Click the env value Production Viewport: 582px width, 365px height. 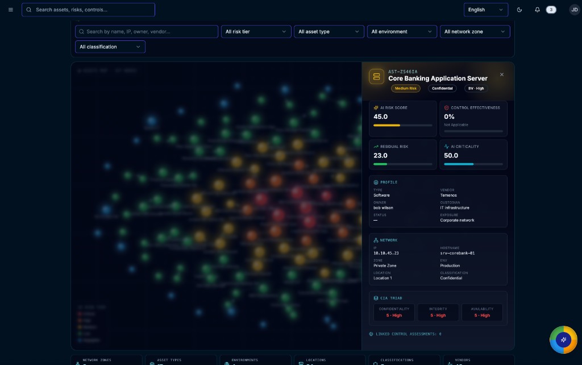click(x=450, y=266)
